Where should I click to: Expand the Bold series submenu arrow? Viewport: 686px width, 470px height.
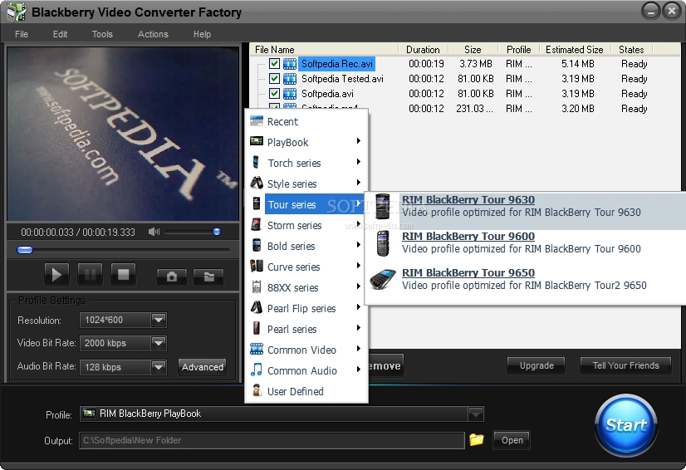(x=358, y=245)
